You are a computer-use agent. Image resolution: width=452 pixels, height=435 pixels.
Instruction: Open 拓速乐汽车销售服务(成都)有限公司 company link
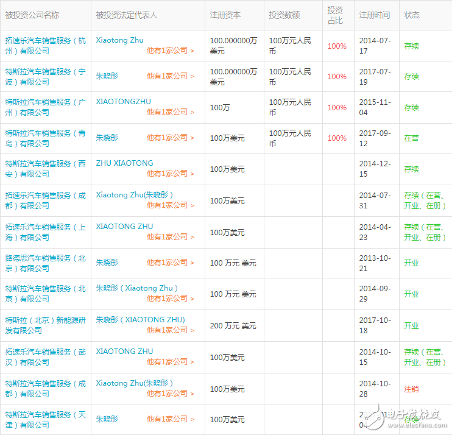coord(46,200)
